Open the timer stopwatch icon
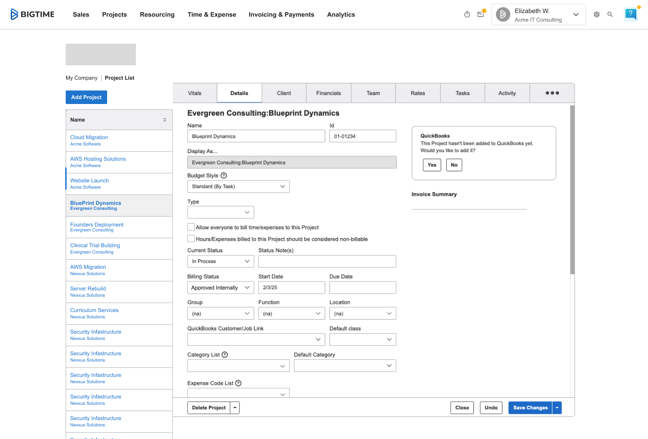Image resolution: width=648 pixels, height=439 pixels. (467, 14)
